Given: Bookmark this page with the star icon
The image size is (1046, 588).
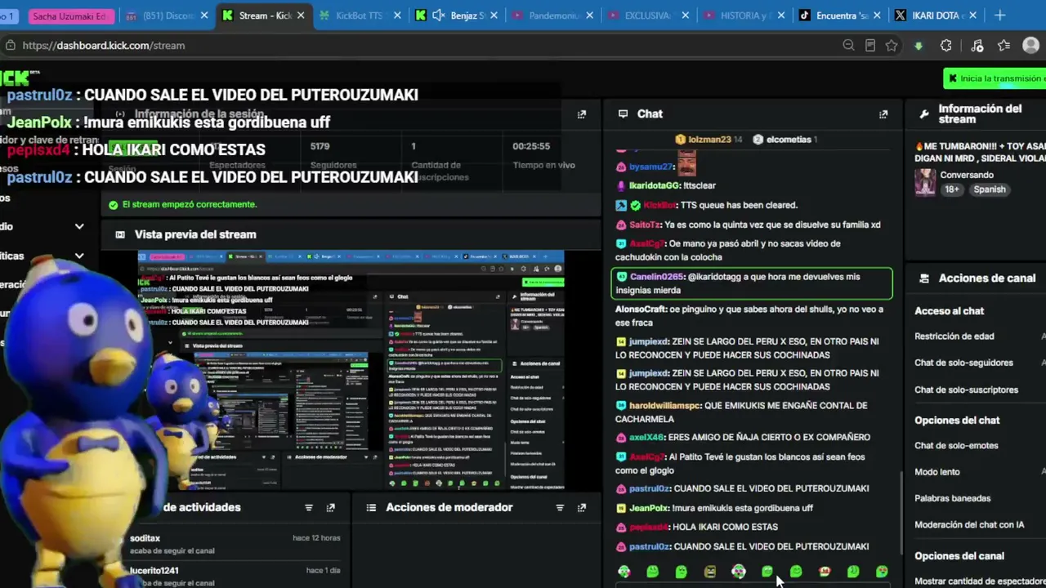Looking at the screenshot, I should coord(892,46).
